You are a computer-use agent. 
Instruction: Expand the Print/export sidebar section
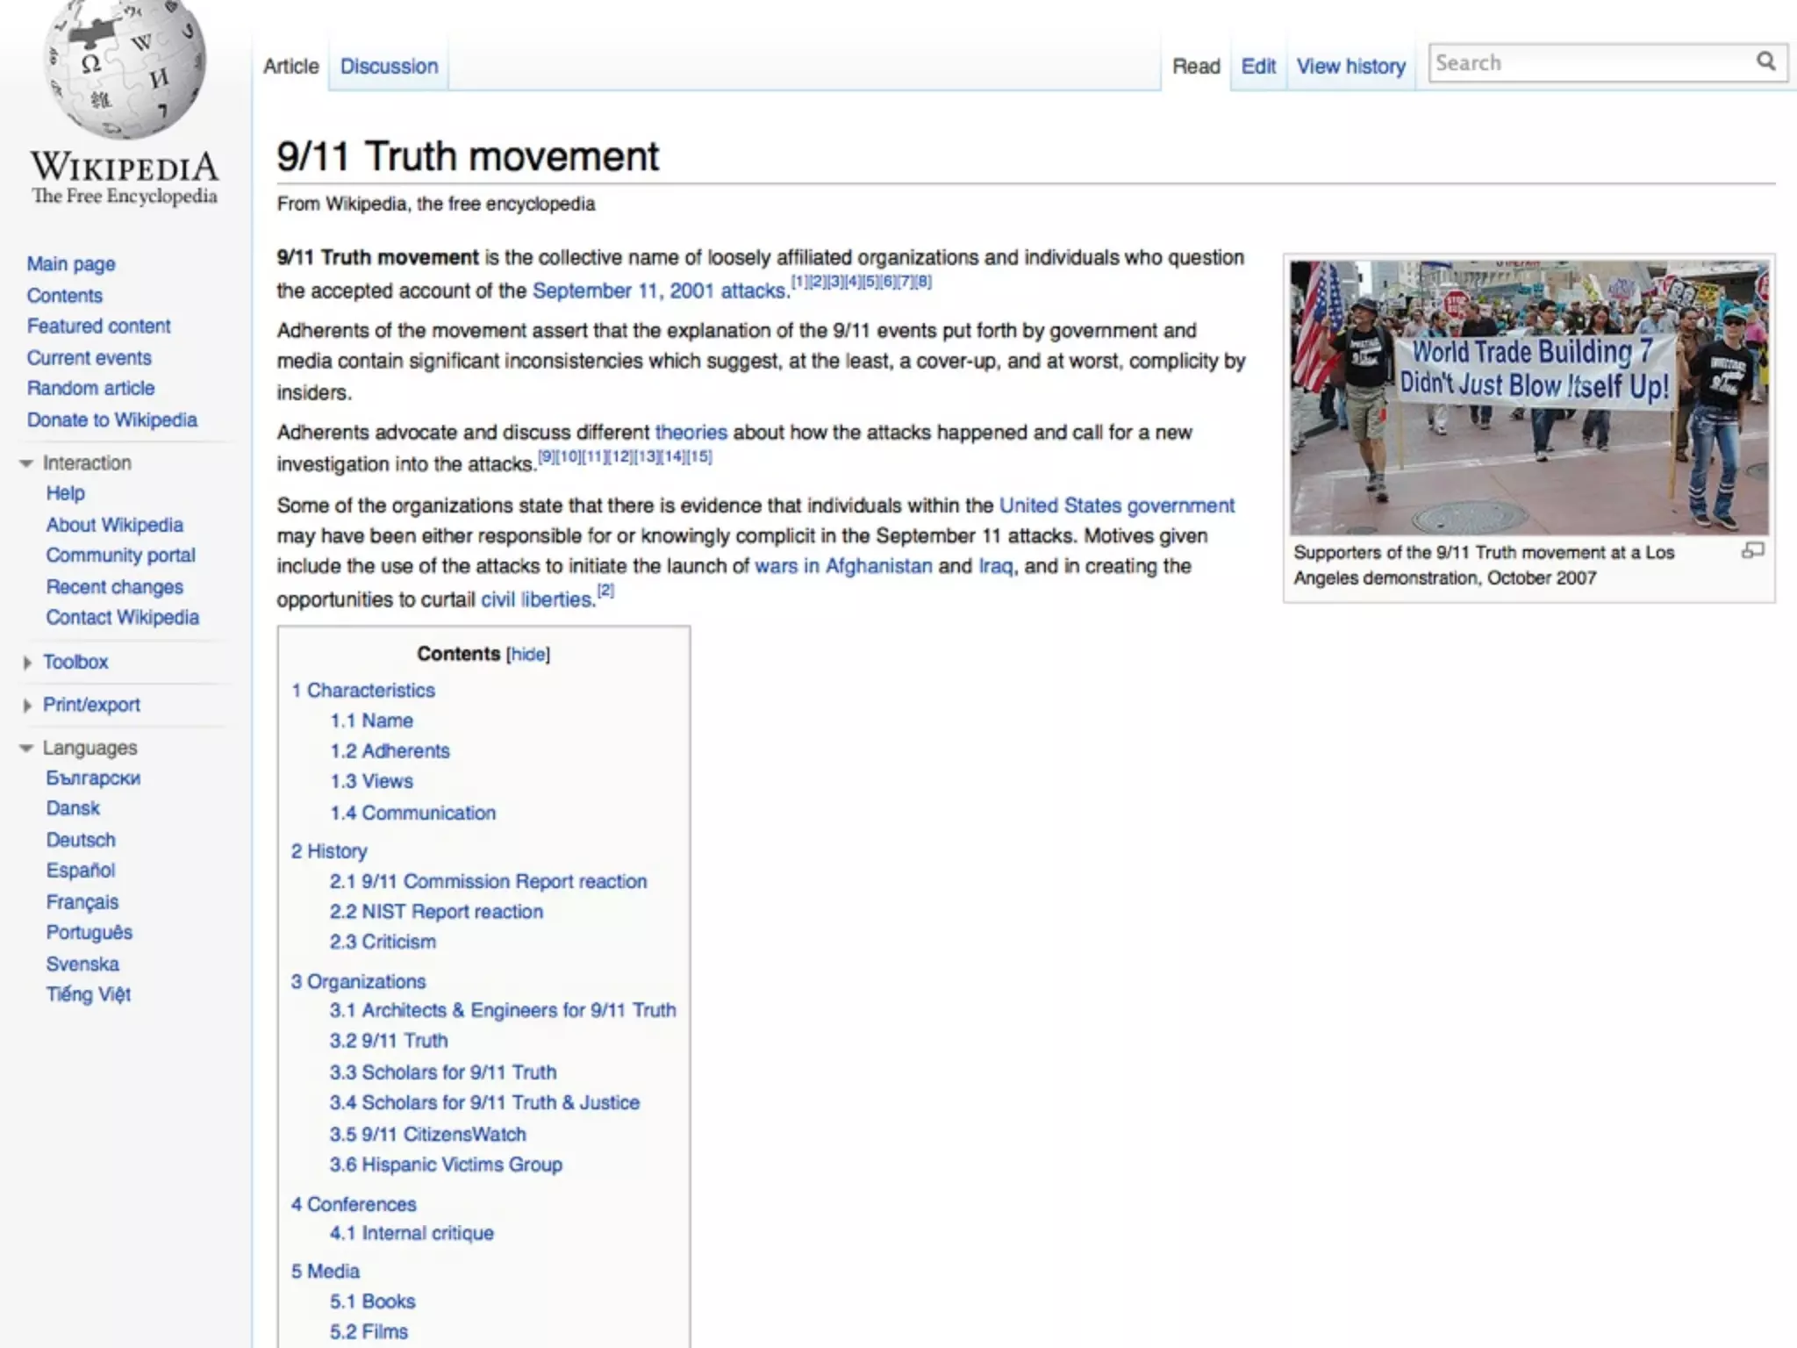pos(90,706)
